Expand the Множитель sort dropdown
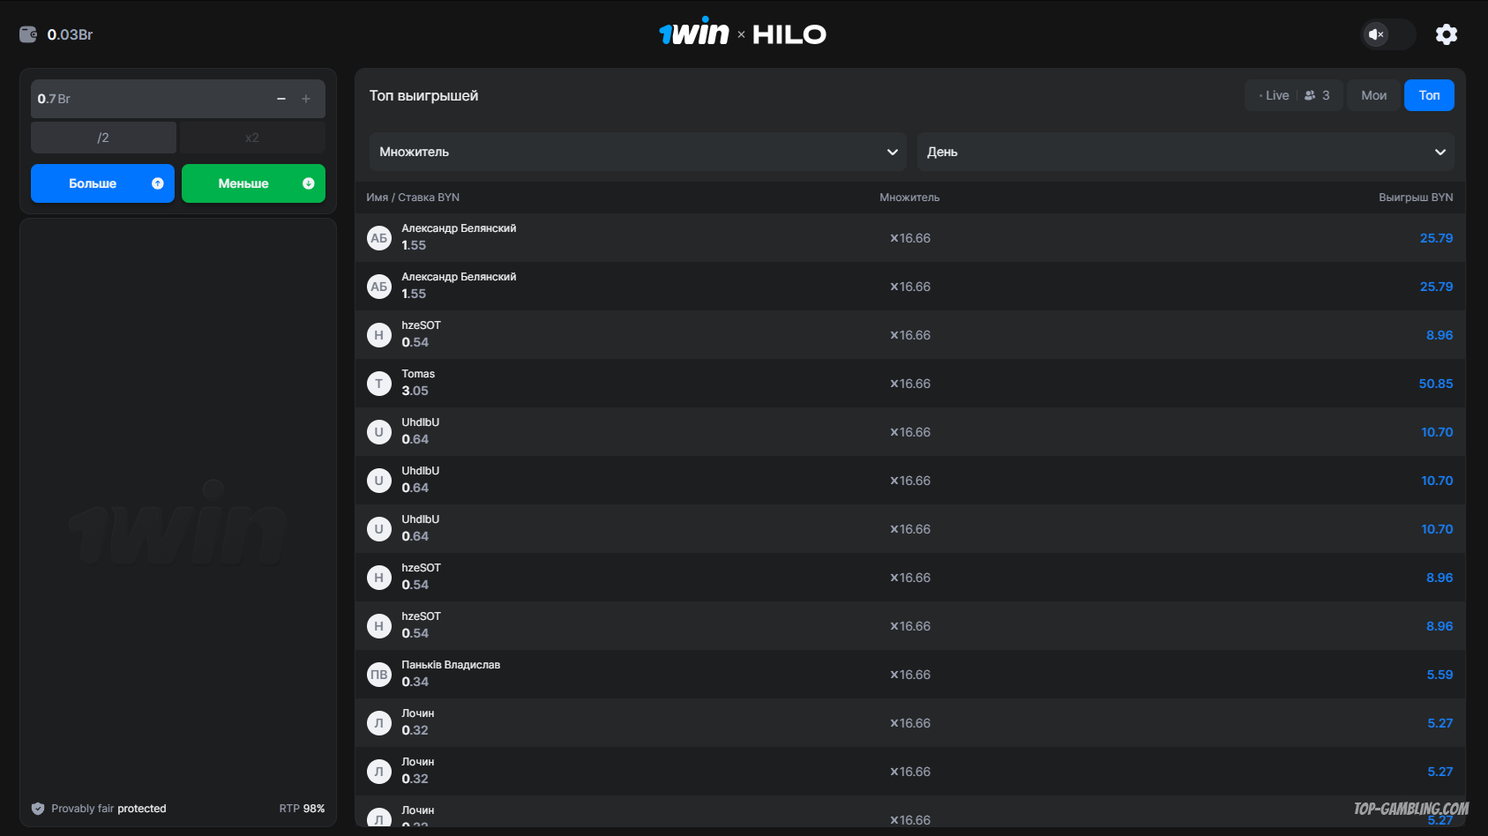The height and width of the screenshot is (836, 1488). tap(638, 152)
